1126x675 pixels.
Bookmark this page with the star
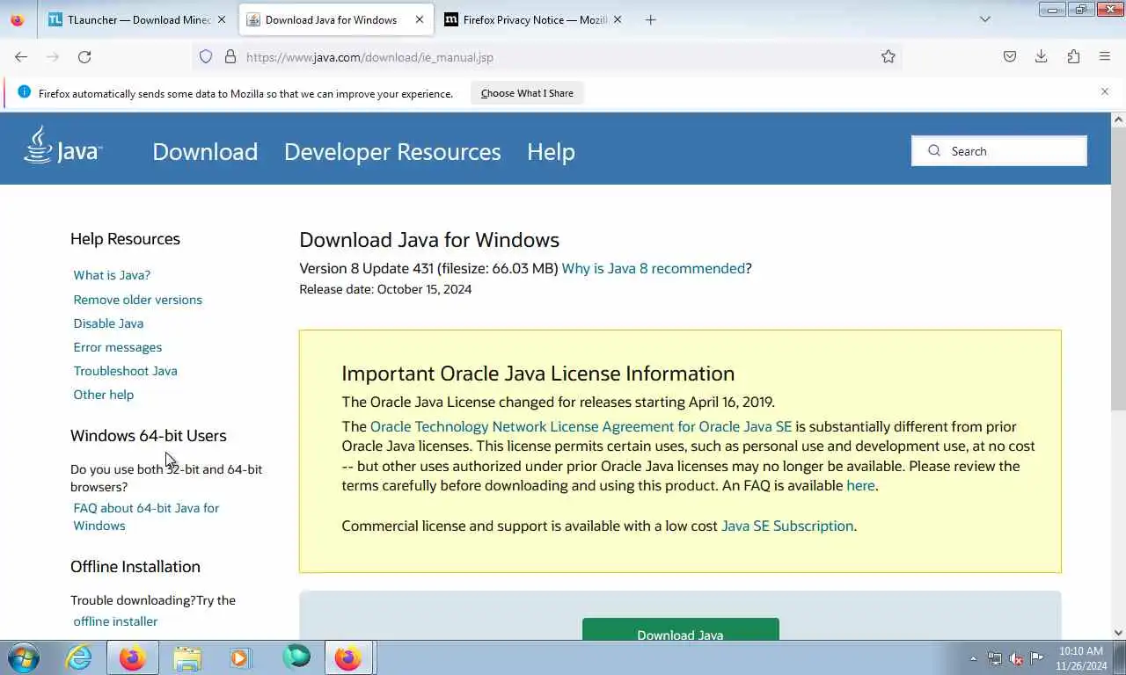coord(888,57)
